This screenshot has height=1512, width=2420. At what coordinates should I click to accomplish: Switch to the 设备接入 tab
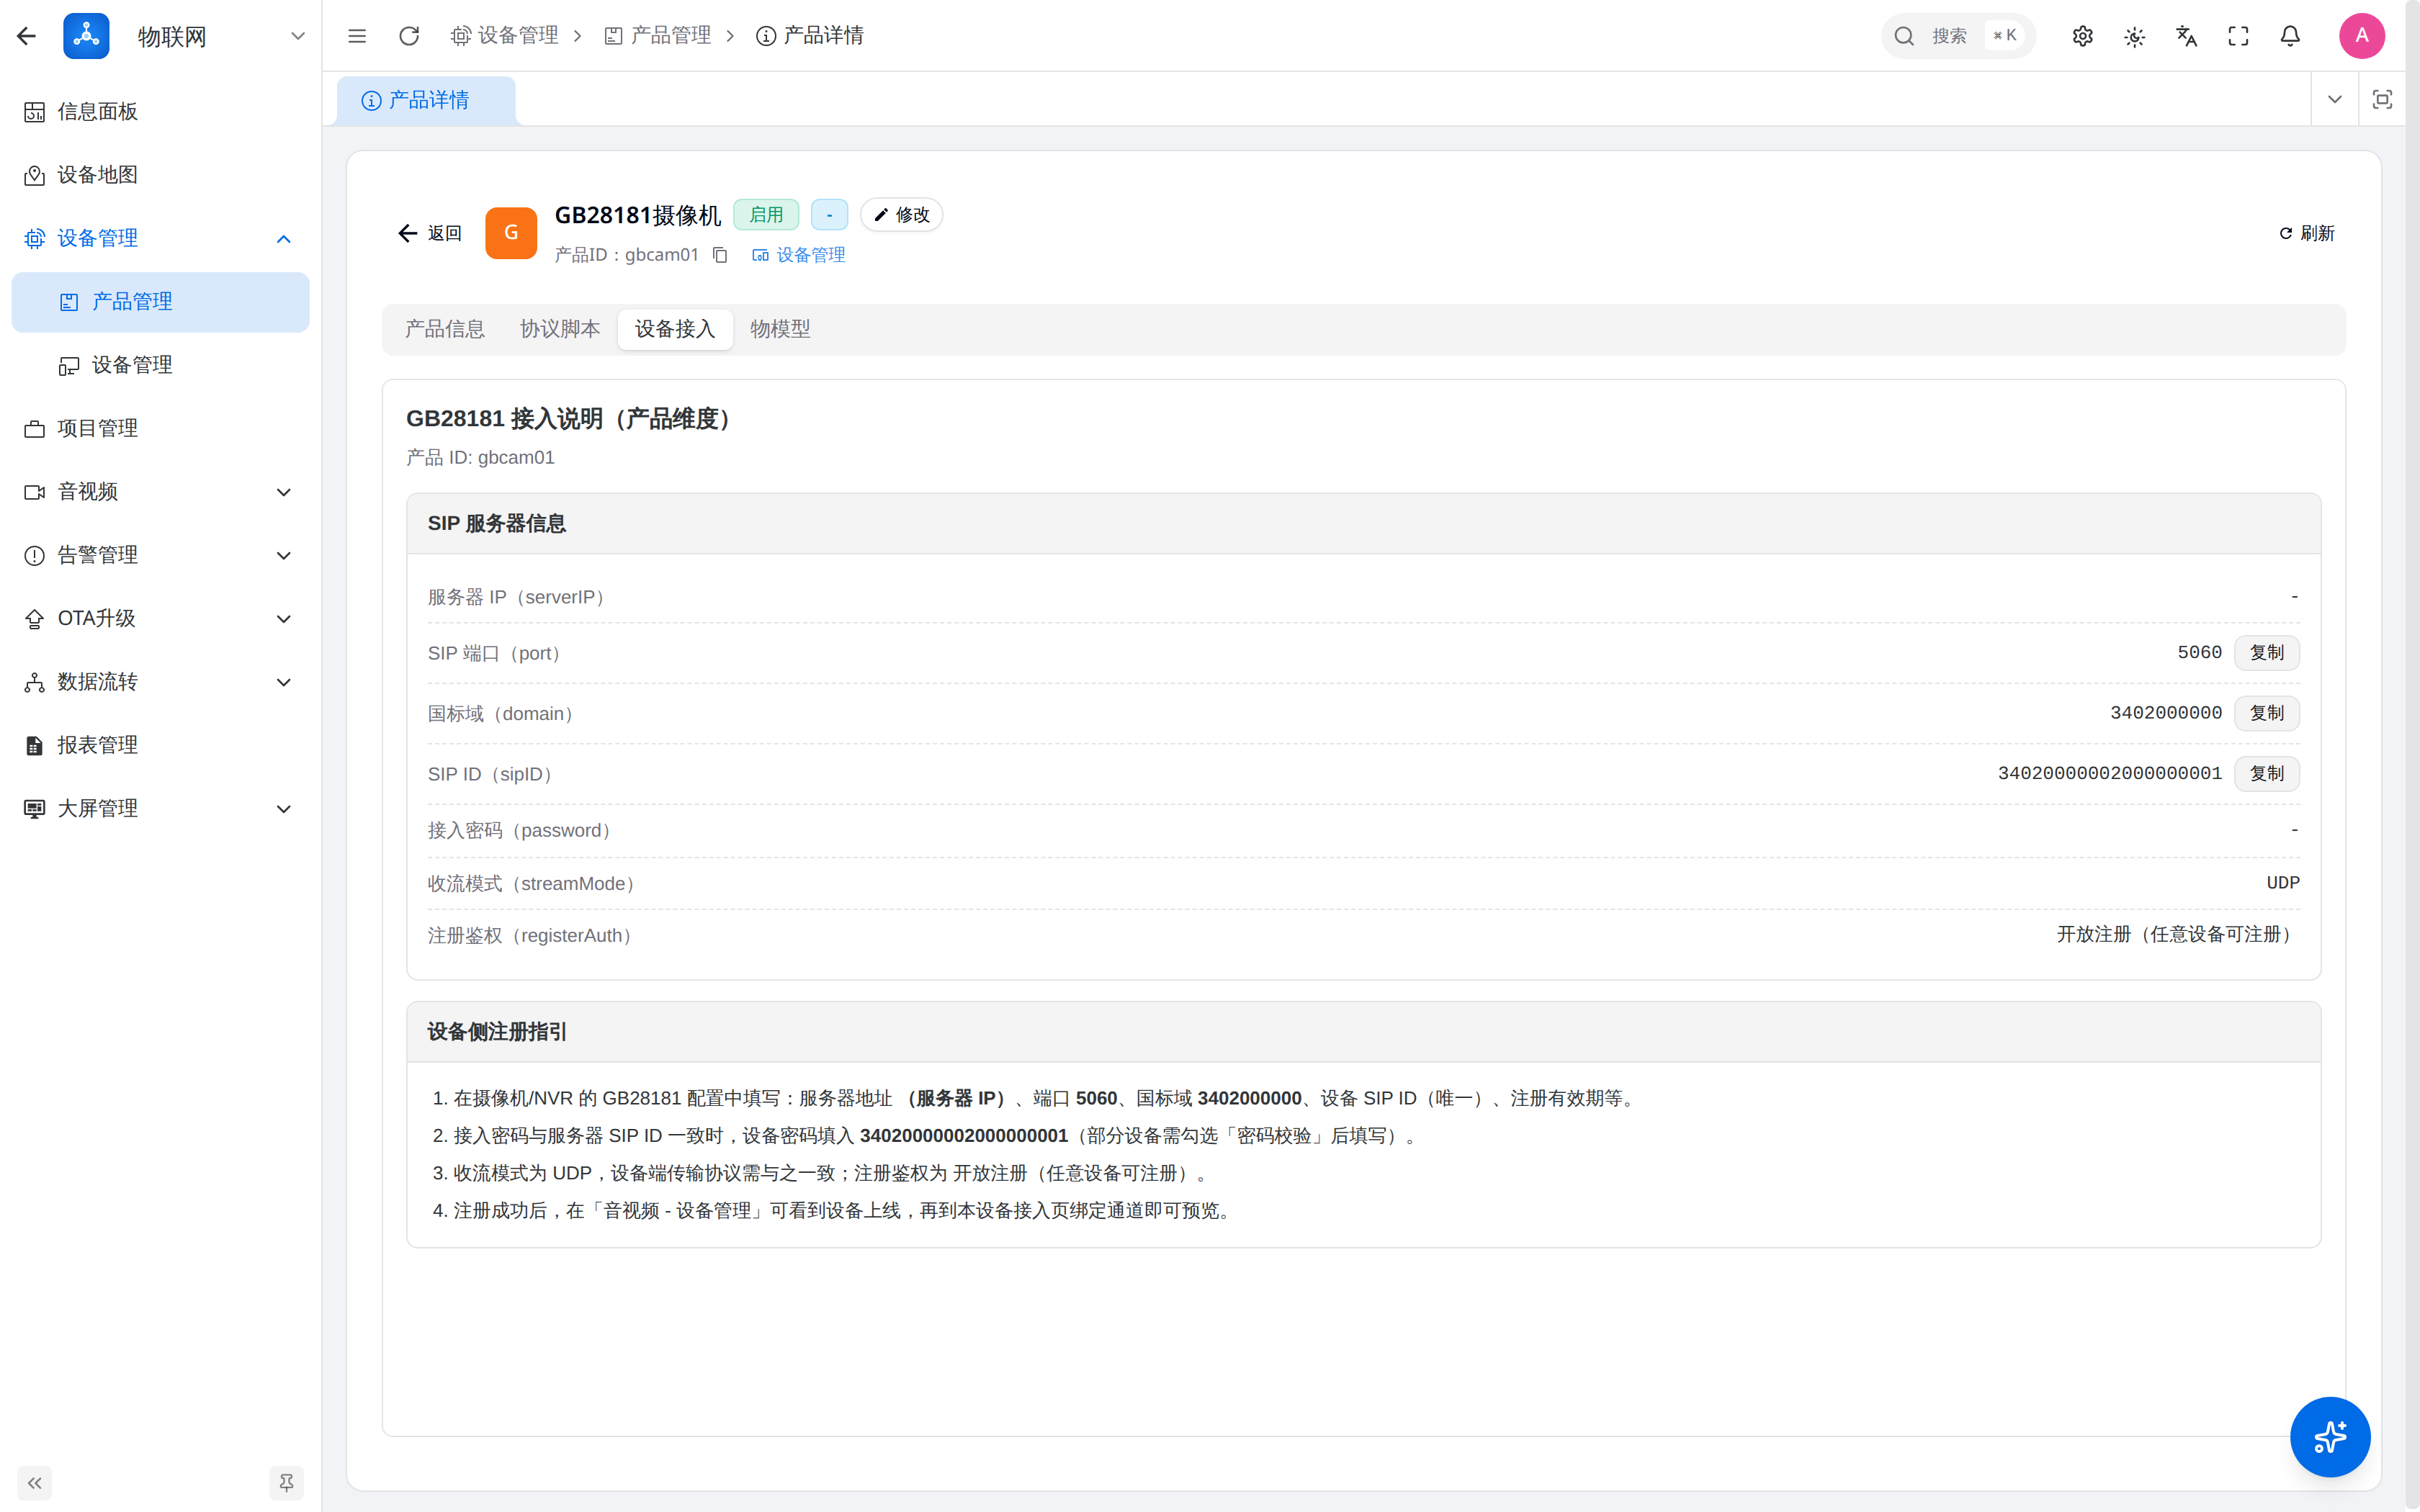click(675, 329)
